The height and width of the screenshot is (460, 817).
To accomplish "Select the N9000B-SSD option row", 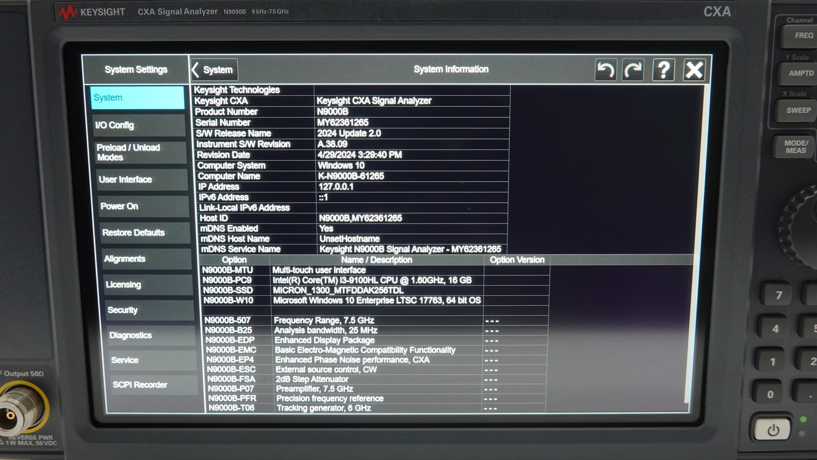I will click(x=375, y=290).
